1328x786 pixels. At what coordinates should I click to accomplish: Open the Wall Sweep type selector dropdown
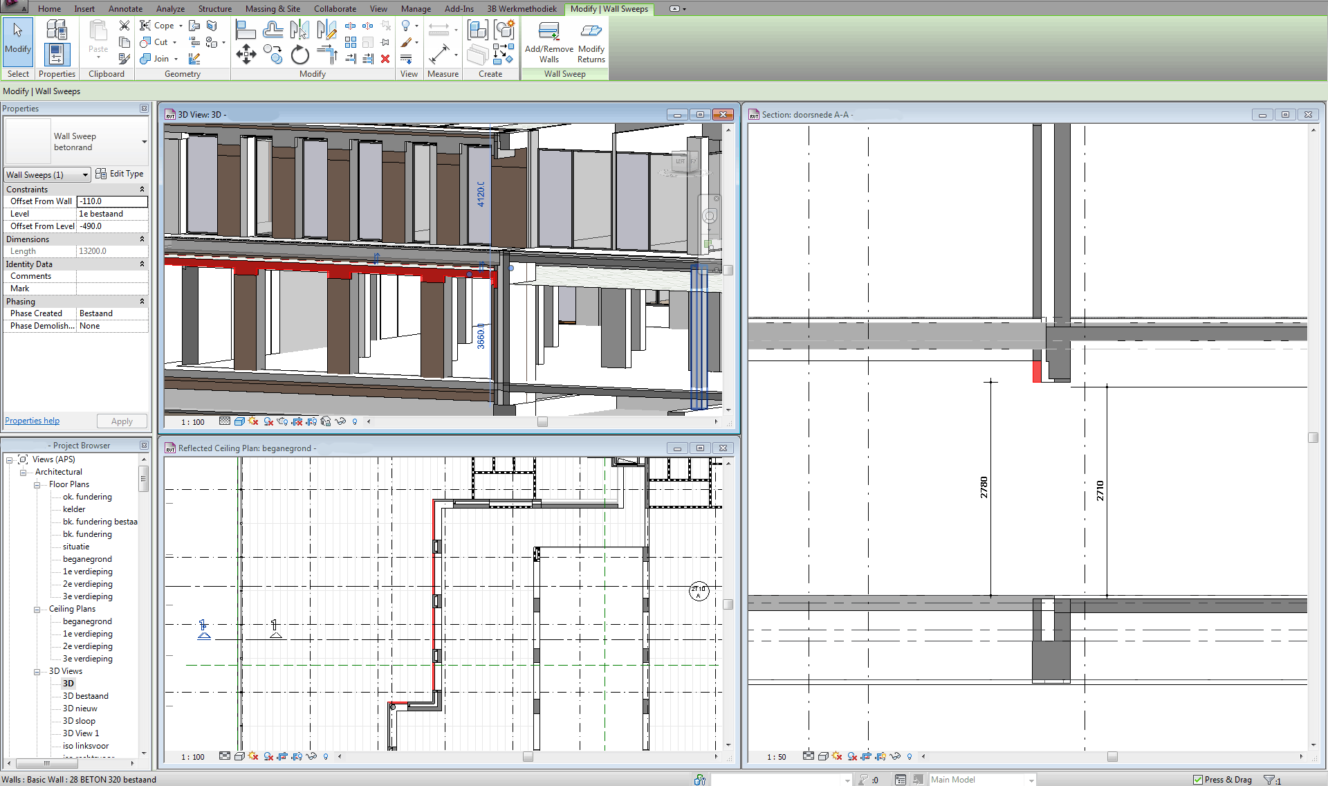click(145, 142)
